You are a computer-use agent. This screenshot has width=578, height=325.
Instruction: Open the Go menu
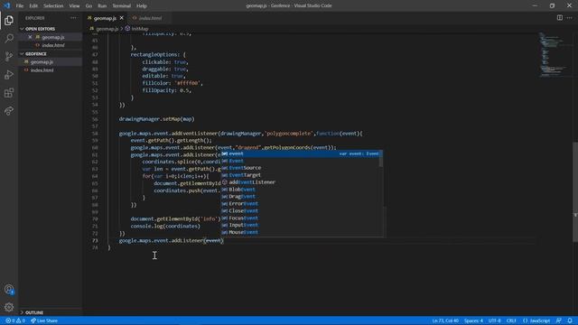pos(89,6)
